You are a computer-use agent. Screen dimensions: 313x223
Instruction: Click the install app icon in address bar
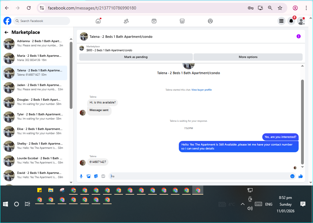[260, 8]
